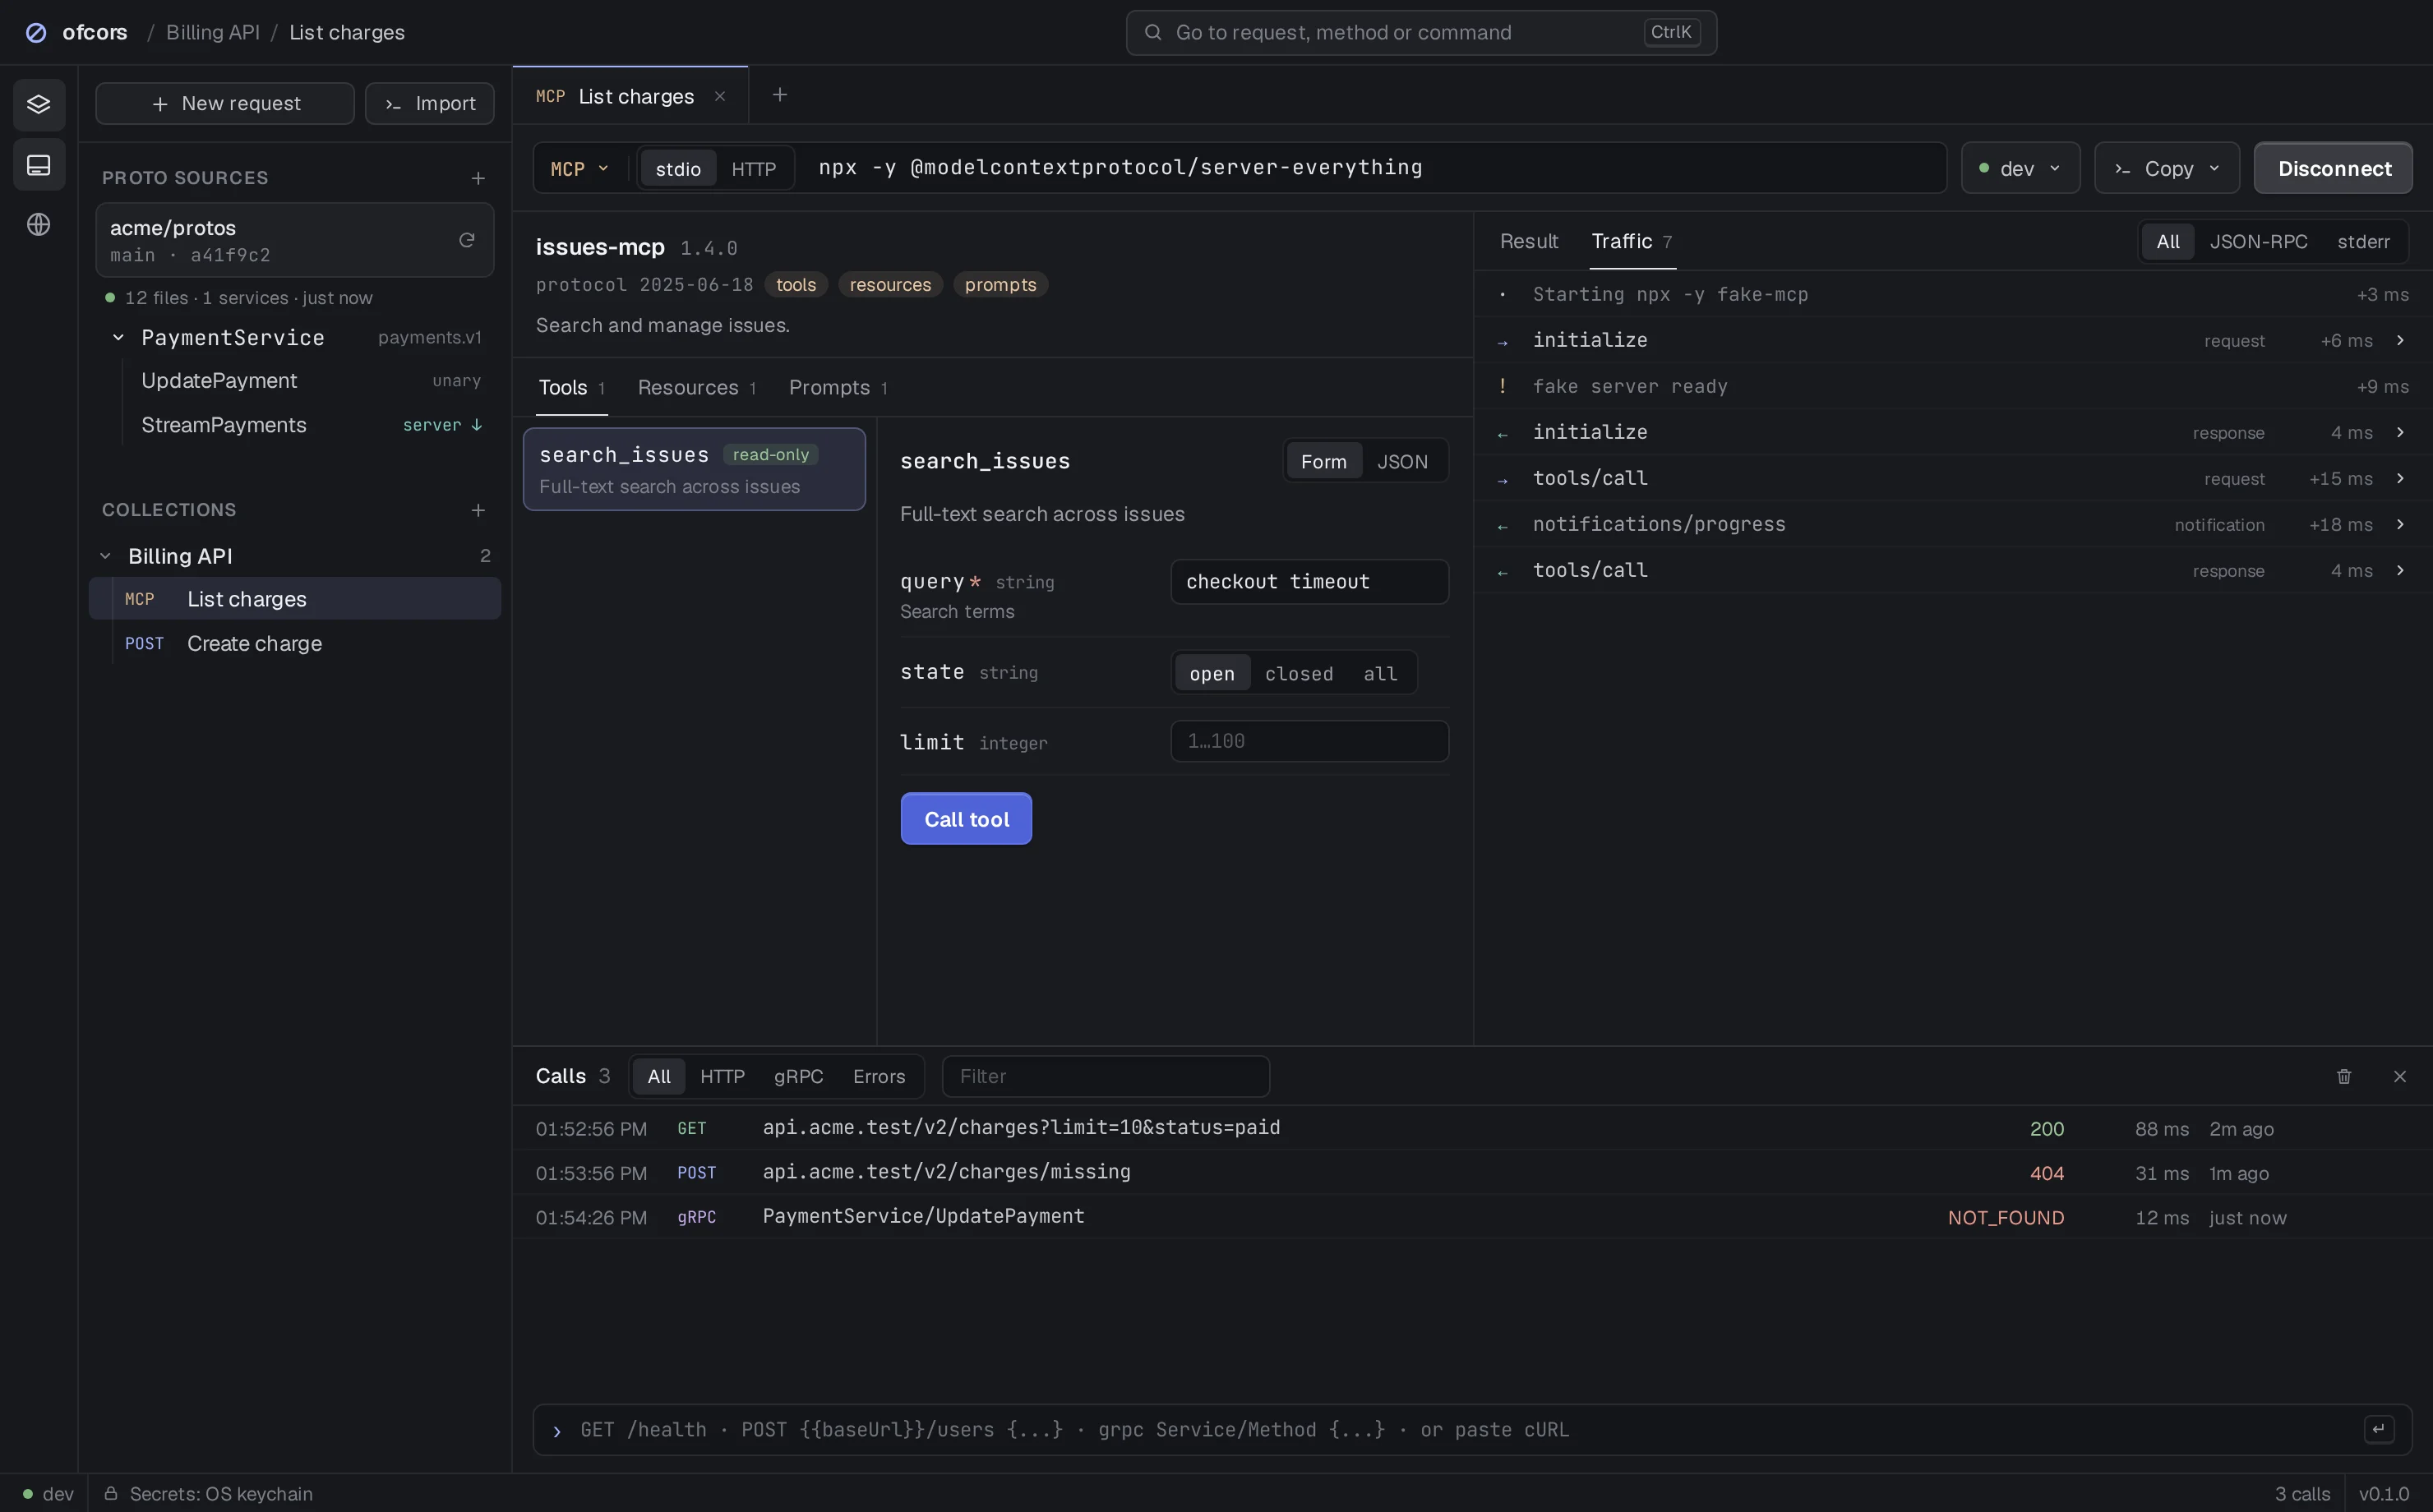The width and height of the screenshot is (2433, 1512).
Task: Switch tool input to Form
Action: 1323,461
